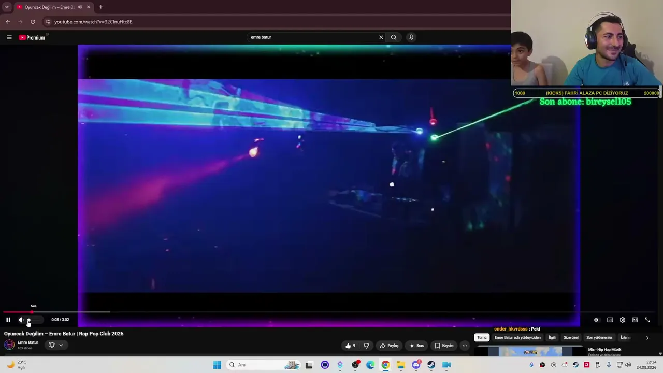Screen dimensions: 663x373
Task: Open the three-dot more actions menu
Action: click(x=465, y=346)
